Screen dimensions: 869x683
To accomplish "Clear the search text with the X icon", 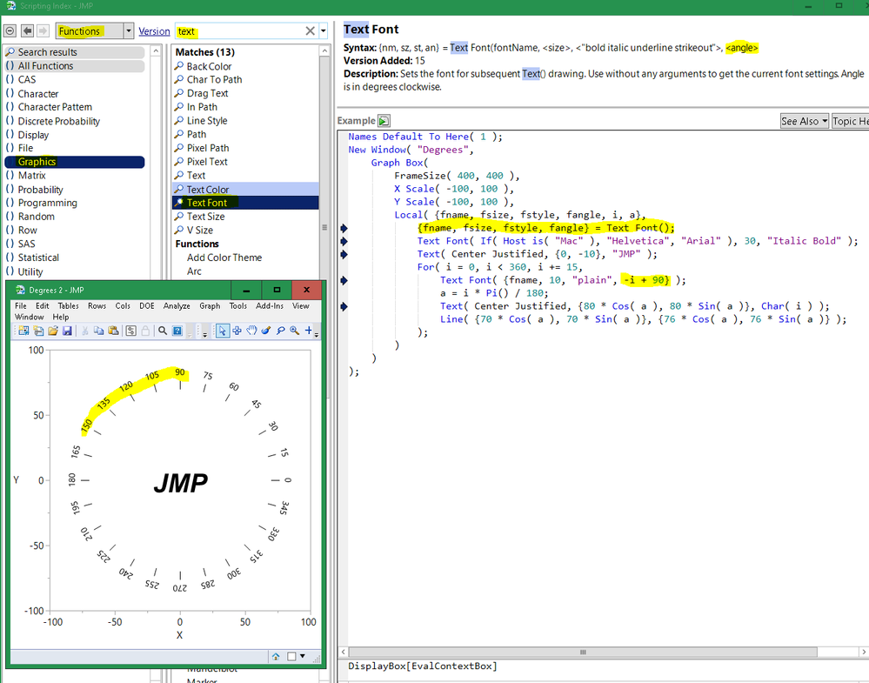I will (x=310, y=31).
